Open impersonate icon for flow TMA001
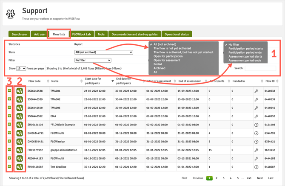 pyautogui.click(x=20, y=91)
